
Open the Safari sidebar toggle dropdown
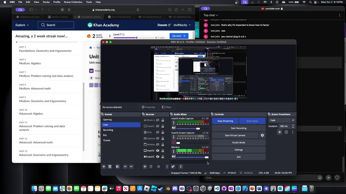pos(36,10)
